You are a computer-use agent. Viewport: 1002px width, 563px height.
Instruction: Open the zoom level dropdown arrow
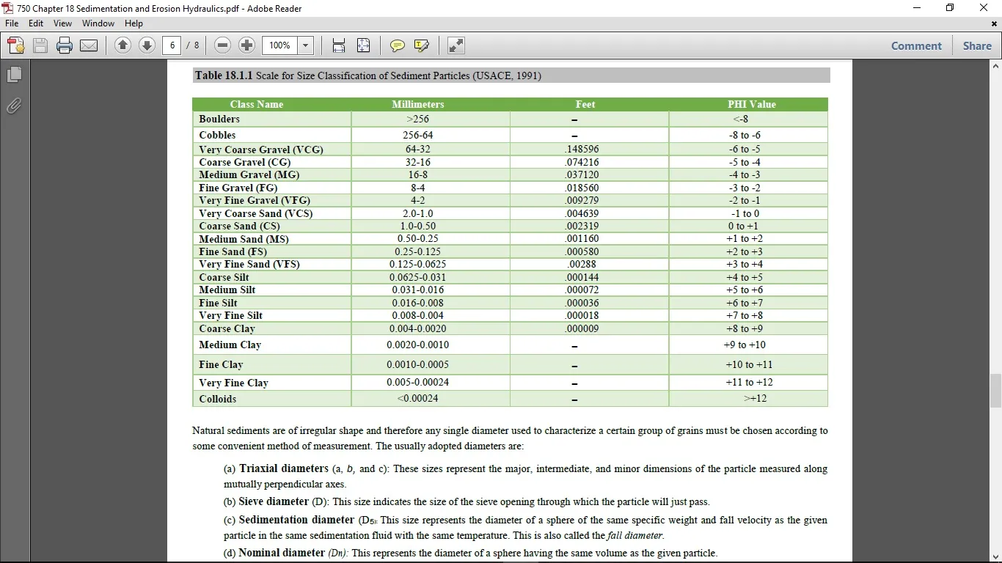tap(306, 45)
